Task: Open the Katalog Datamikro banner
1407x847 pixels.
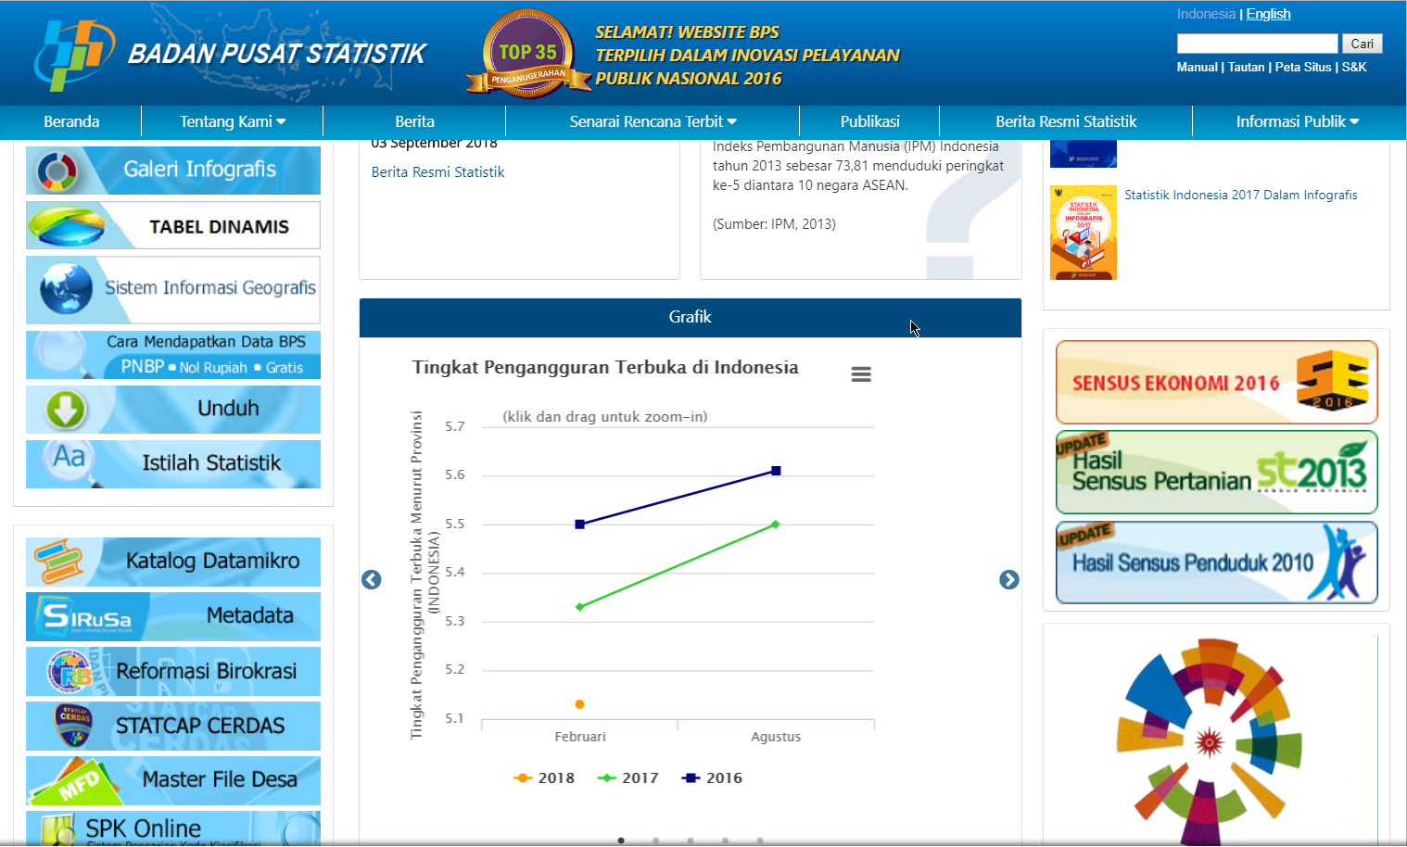Action: (x=173, y=562)
